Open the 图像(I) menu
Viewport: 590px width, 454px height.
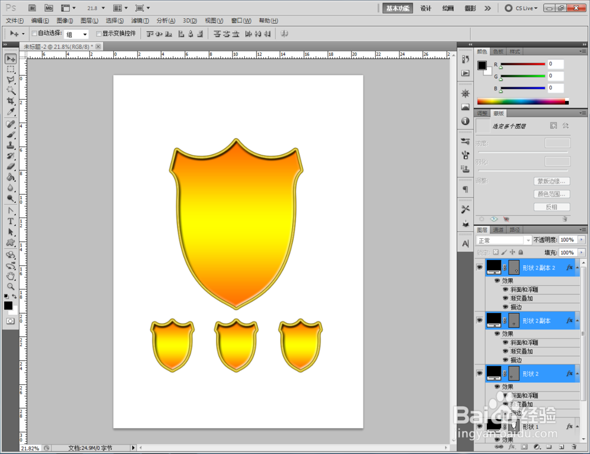click(65, 21)
